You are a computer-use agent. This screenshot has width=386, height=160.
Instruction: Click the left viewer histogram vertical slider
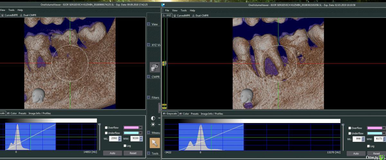pos(99,125)
